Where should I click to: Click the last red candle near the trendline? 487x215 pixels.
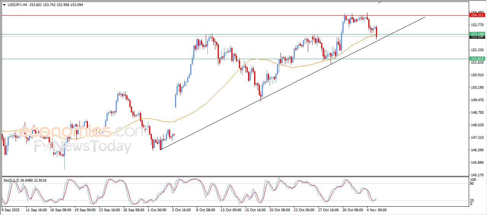pyautogui.click(x=377, y=33)
